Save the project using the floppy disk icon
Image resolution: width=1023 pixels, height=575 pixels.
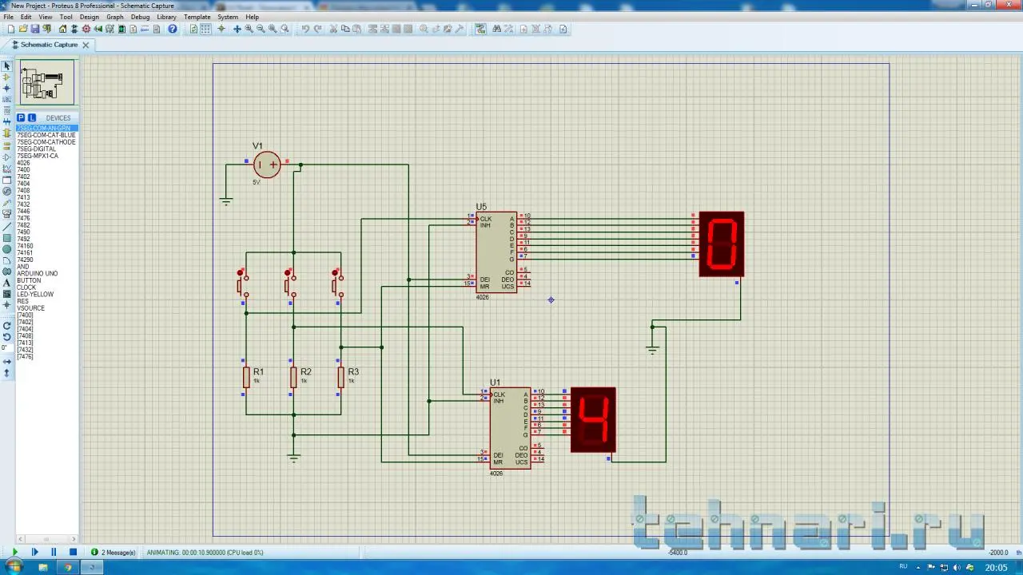(35, 30)
